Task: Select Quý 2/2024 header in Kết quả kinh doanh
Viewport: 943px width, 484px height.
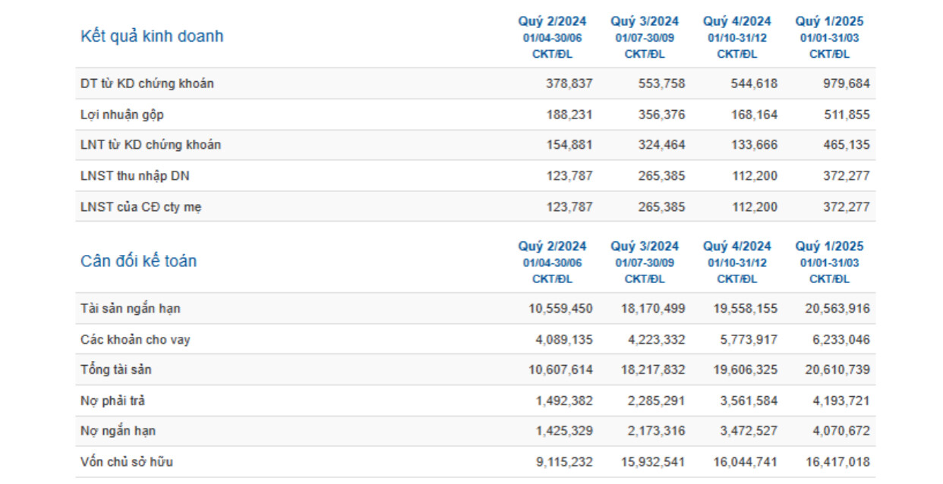Action: (552, 22)
